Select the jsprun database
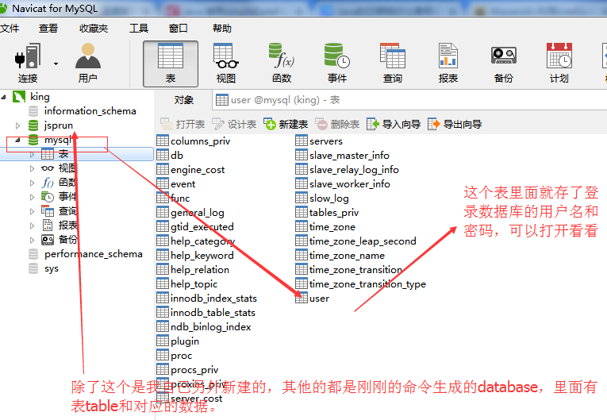The width and height of the screenshot is (607, 420). pyautogui.click(x=51, y=125)
